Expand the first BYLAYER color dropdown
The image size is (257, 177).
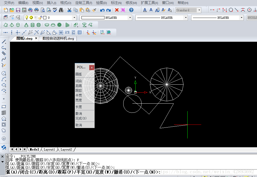[x=130, y=18]
